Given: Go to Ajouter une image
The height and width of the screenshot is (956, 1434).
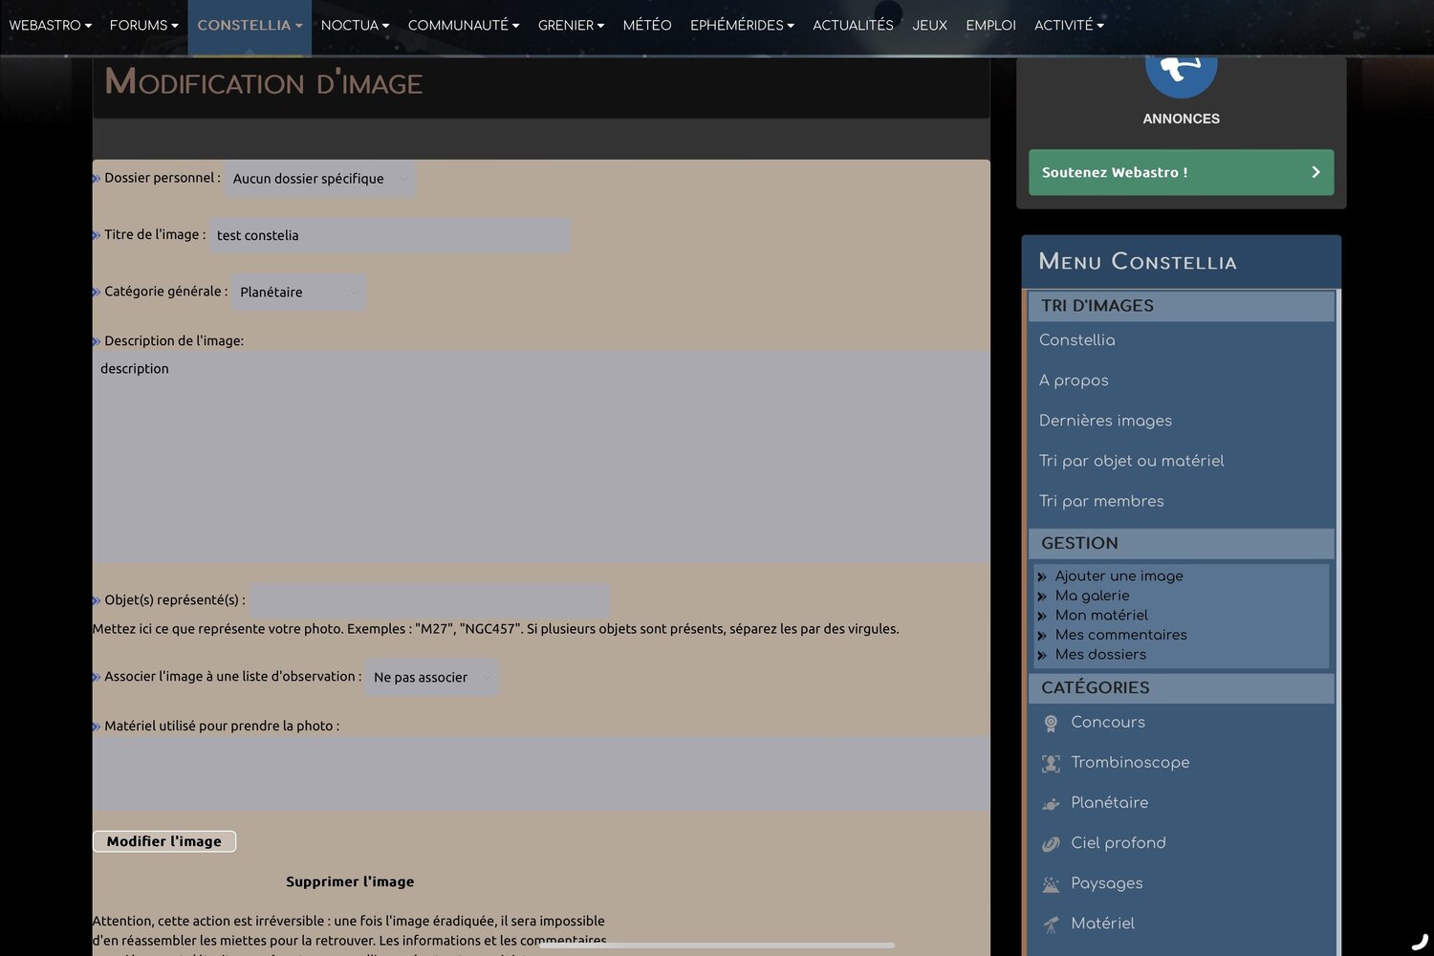Looking at the screenshot, I should tap(1119, 576).
